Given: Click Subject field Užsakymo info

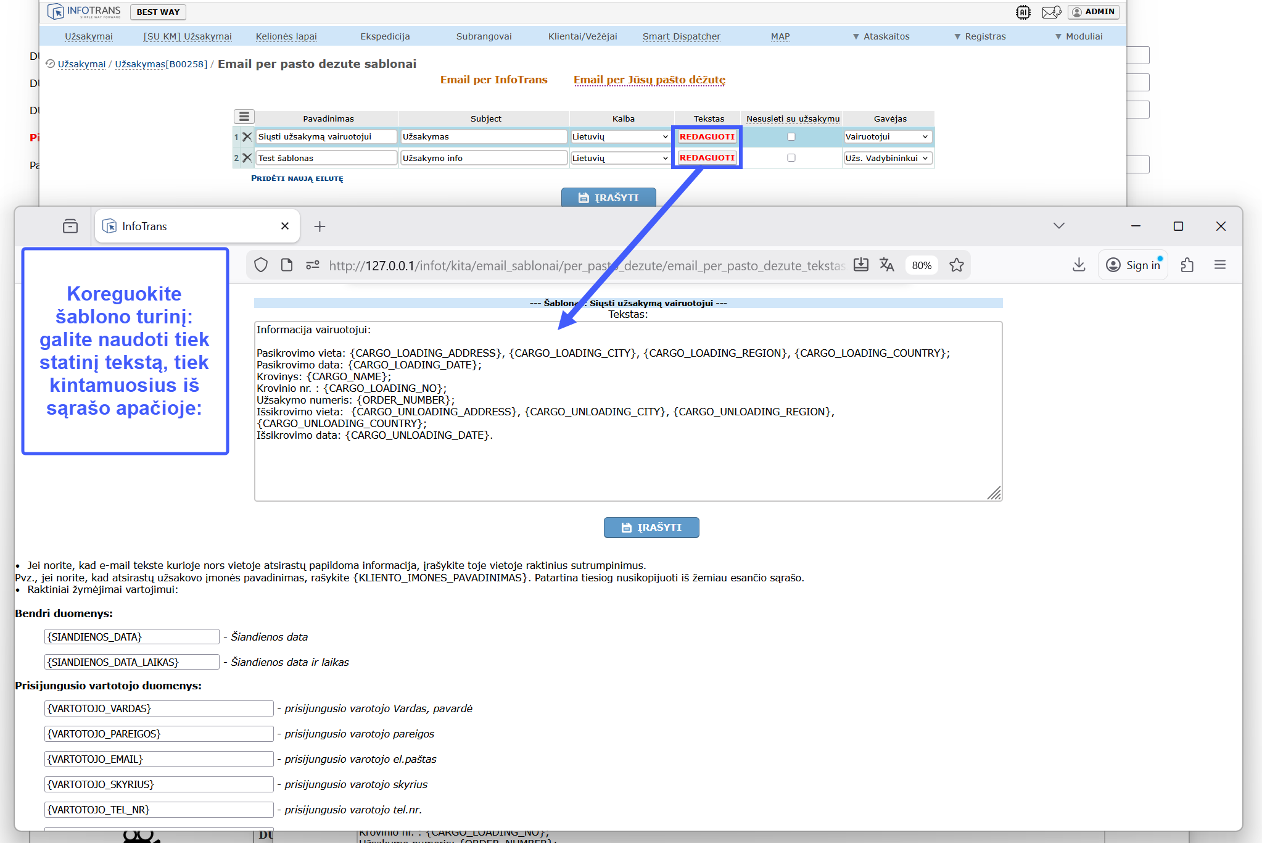Looking at the screenshot, I should (x=484, y=158).
